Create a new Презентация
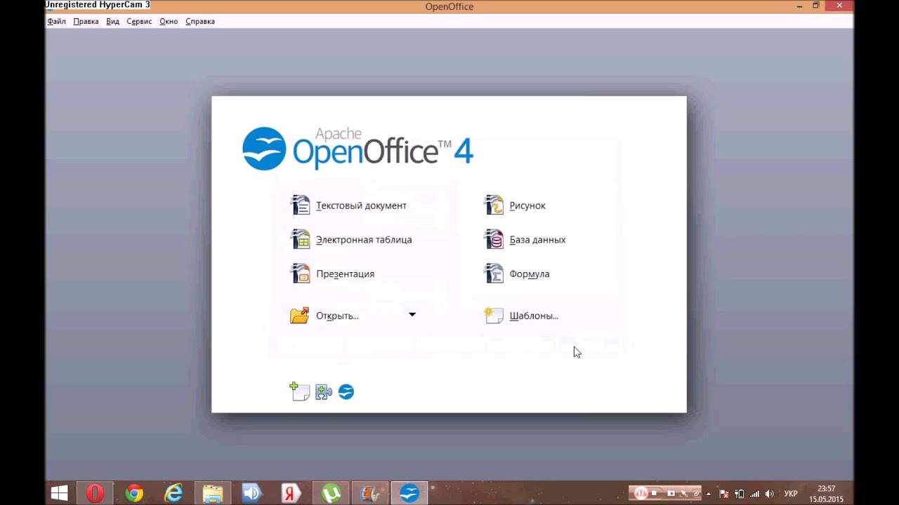This screenshot has height=505, width=899. (345, 274)
